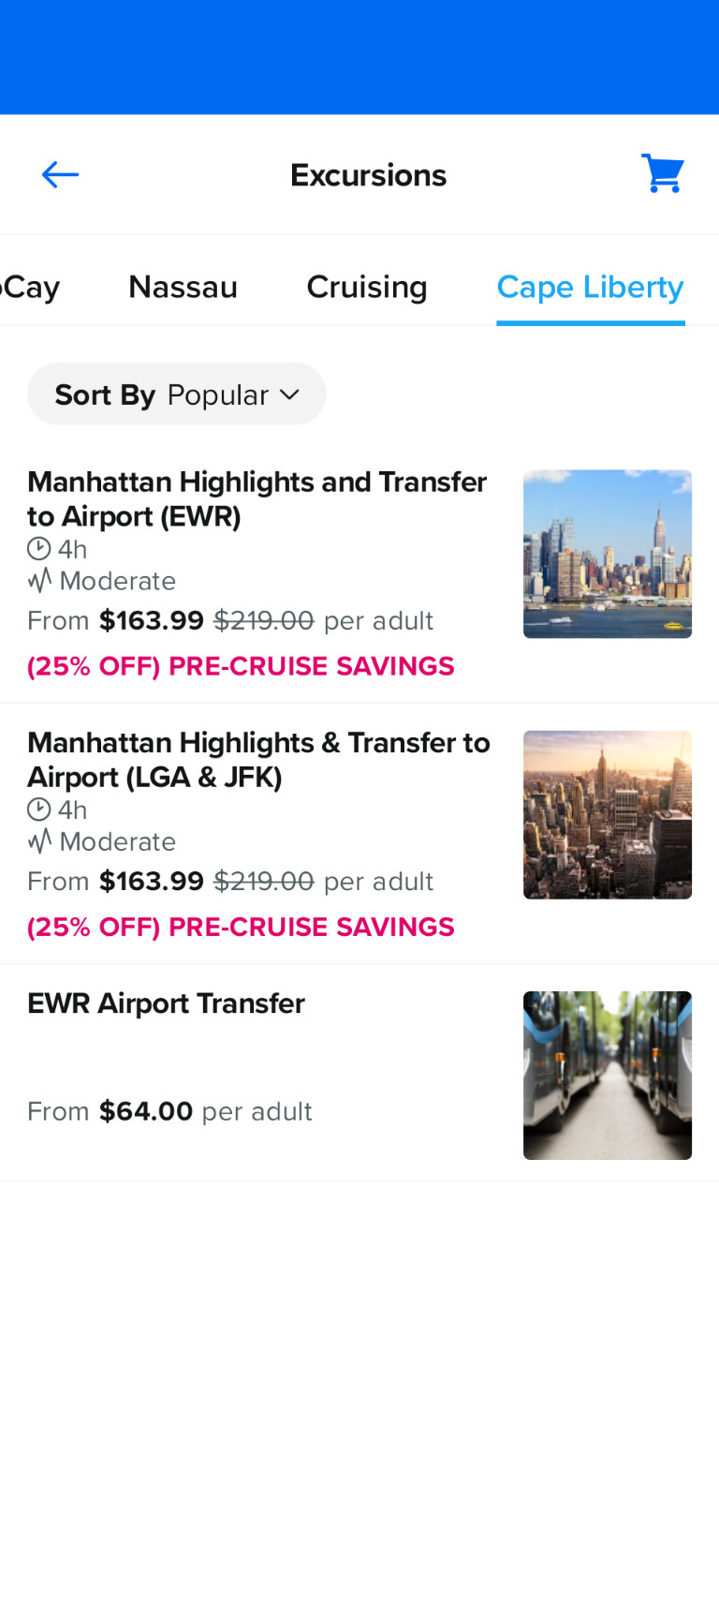
Task: Open Manhattan Highlights & Transfer (LGA & JFK)
Action: [x=258, y=759]
